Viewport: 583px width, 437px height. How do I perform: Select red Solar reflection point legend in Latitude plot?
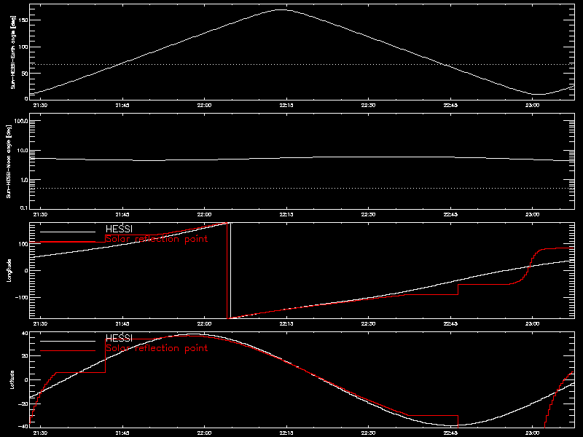[x=157, y=348]
